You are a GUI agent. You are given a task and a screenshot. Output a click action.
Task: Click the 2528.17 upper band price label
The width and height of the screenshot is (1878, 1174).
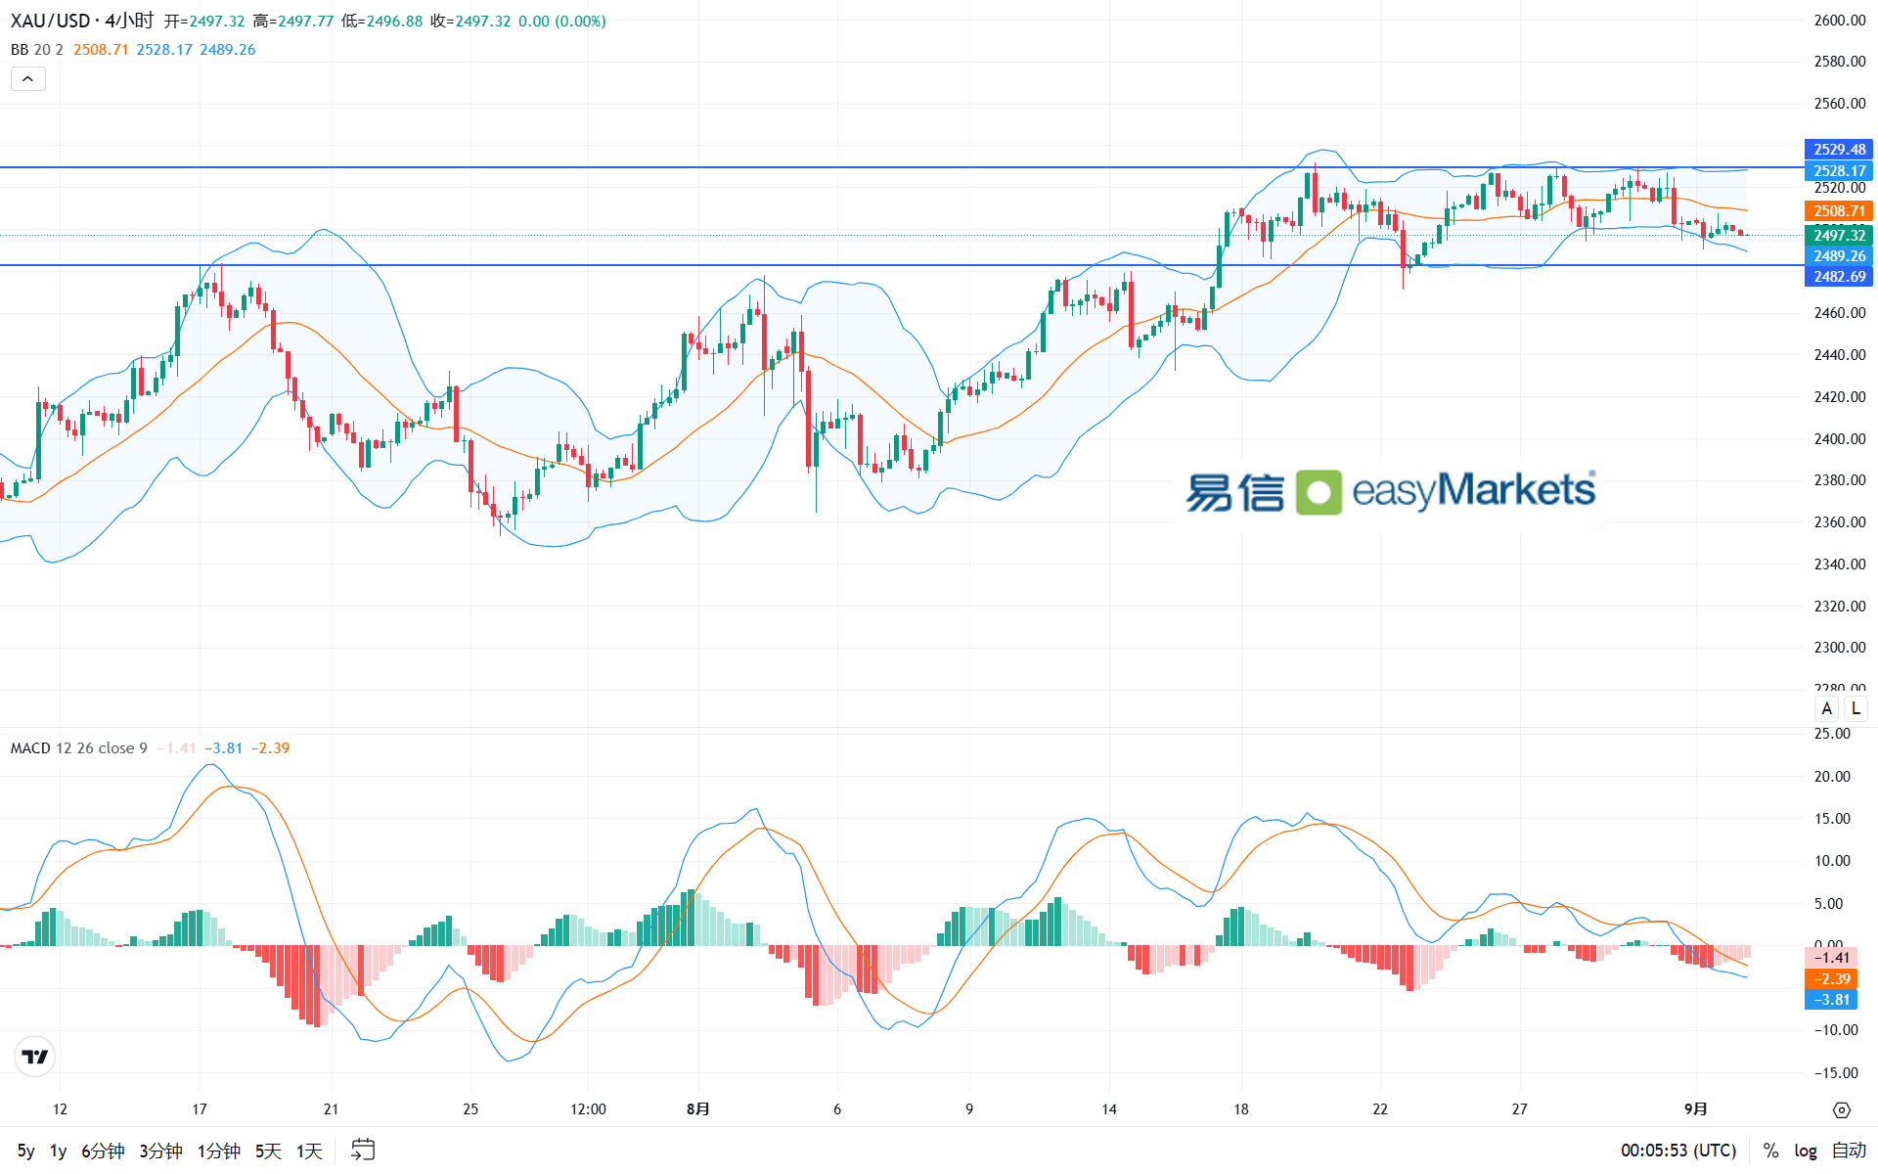(1839, 171)
